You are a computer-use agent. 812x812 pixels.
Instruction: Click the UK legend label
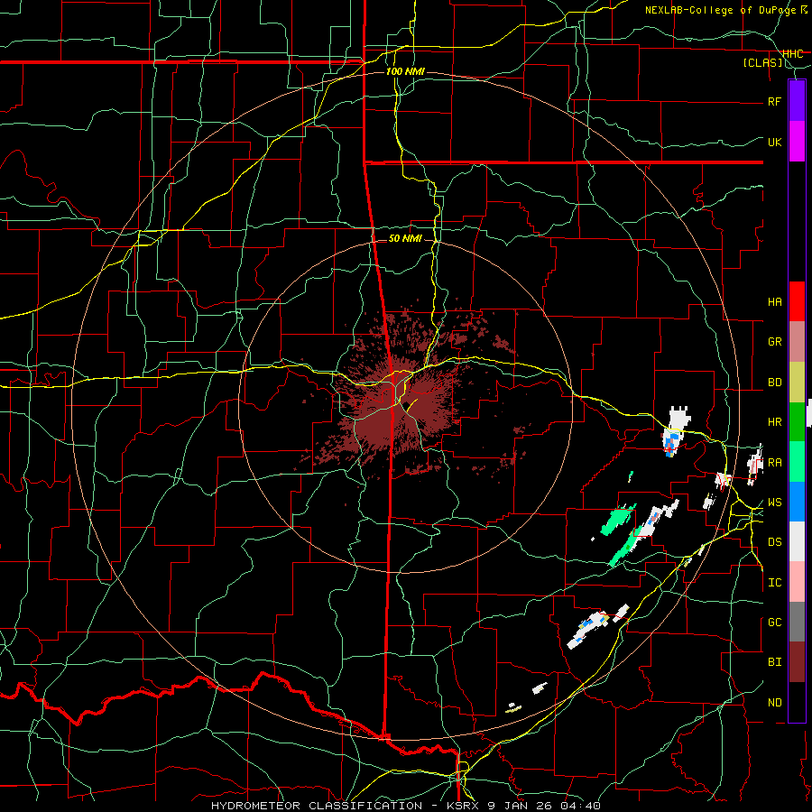[774, 142]
